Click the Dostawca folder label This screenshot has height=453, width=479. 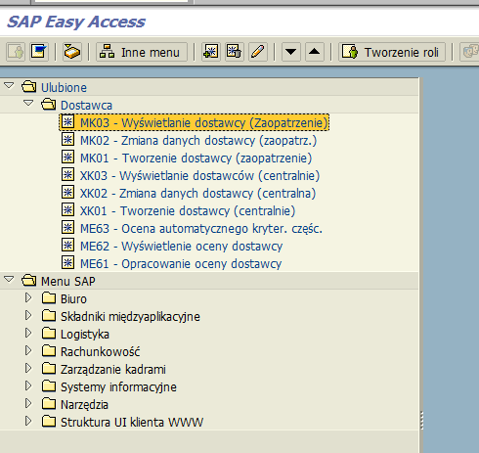pyautogui.click(x=86, y=106)
